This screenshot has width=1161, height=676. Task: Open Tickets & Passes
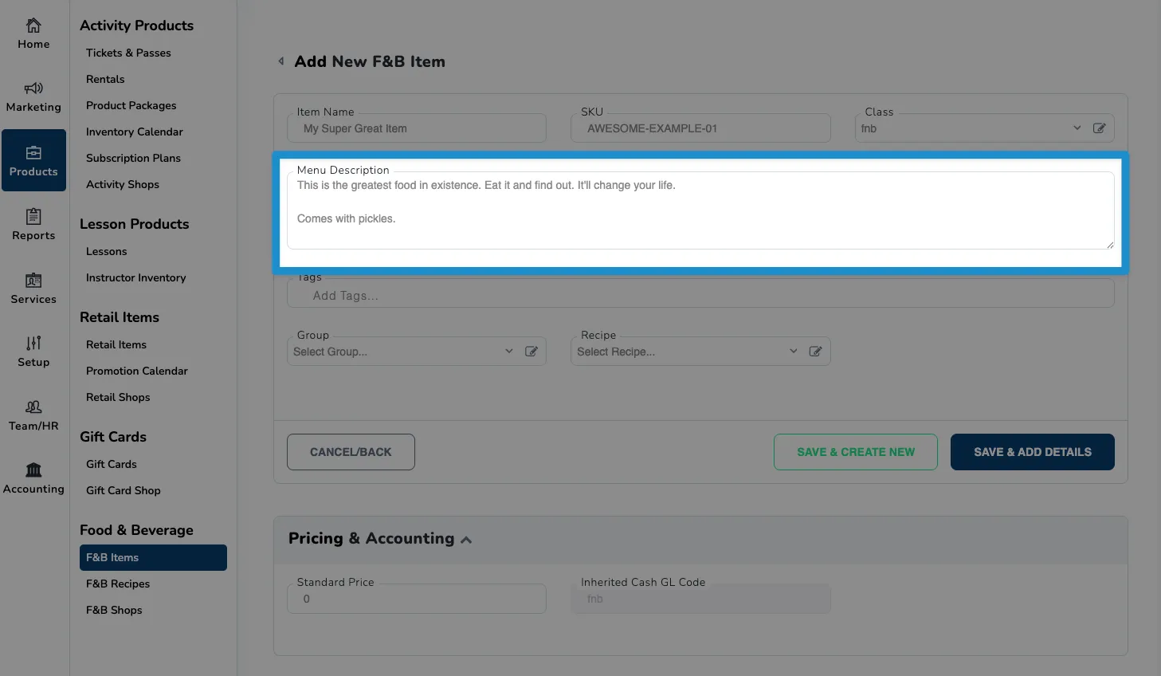[x=128, y=53]
